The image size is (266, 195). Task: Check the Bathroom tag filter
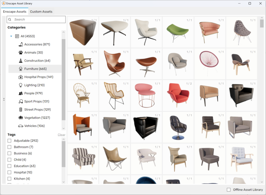click(9, 147)
